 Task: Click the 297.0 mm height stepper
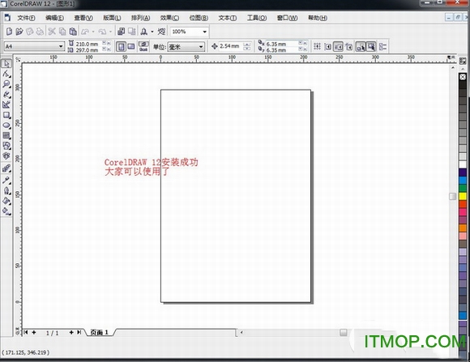(106, 49)
